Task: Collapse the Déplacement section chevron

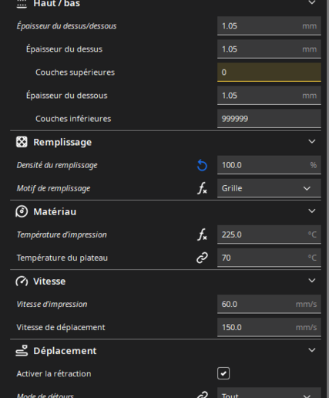Action: [312, 350]
